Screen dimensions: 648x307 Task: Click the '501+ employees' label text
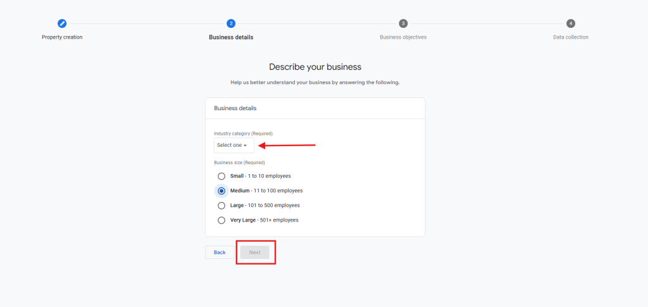point(278,220)
